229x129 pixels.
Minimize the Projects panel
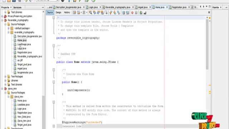[x=43, y=7]
